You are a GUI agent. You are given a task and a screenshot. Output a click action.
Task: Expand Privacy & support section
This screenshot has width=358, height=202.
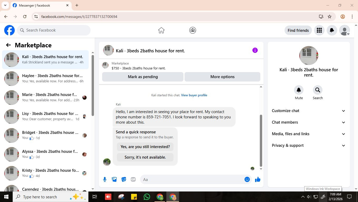(x=309, y=145)
